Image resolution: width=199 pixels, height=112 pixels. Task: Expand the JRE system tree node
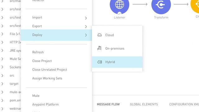coord(2,50)
